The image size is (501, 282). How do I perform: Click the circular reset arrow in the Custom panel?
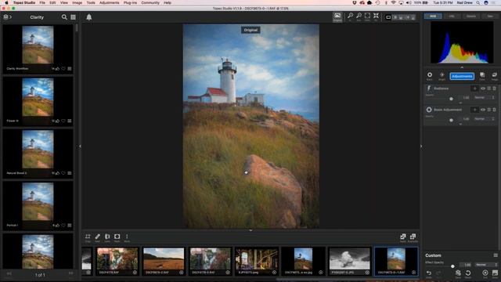click(x=468, y=273)
